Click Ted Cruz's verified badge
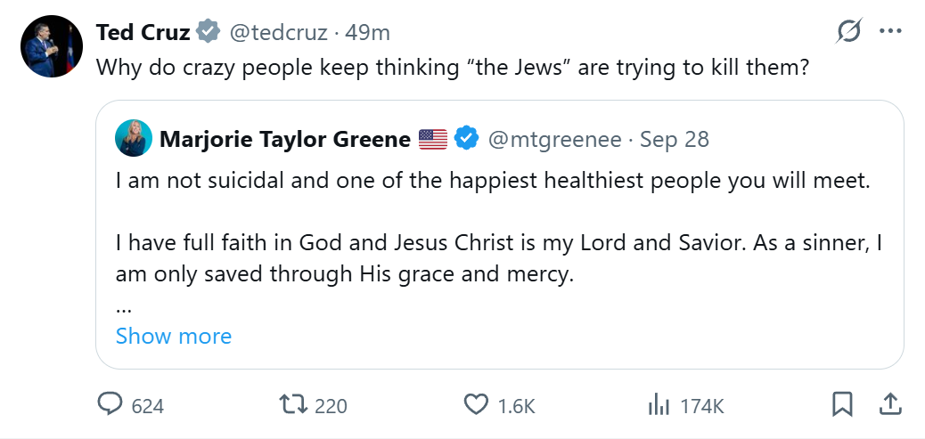 (x=209, y=33)
